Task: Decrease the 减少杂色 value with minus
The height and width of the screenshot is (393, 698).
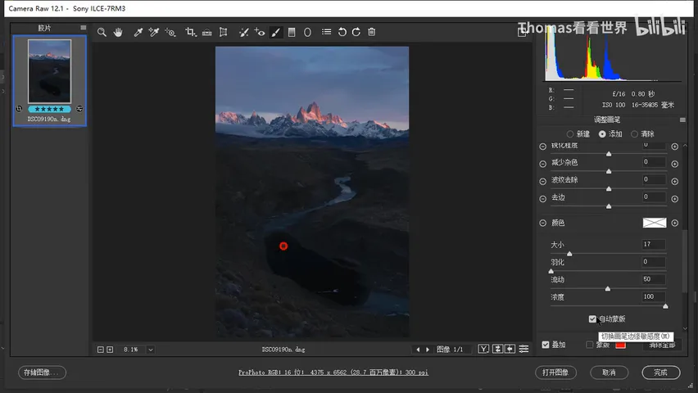Action: [542, 164]
